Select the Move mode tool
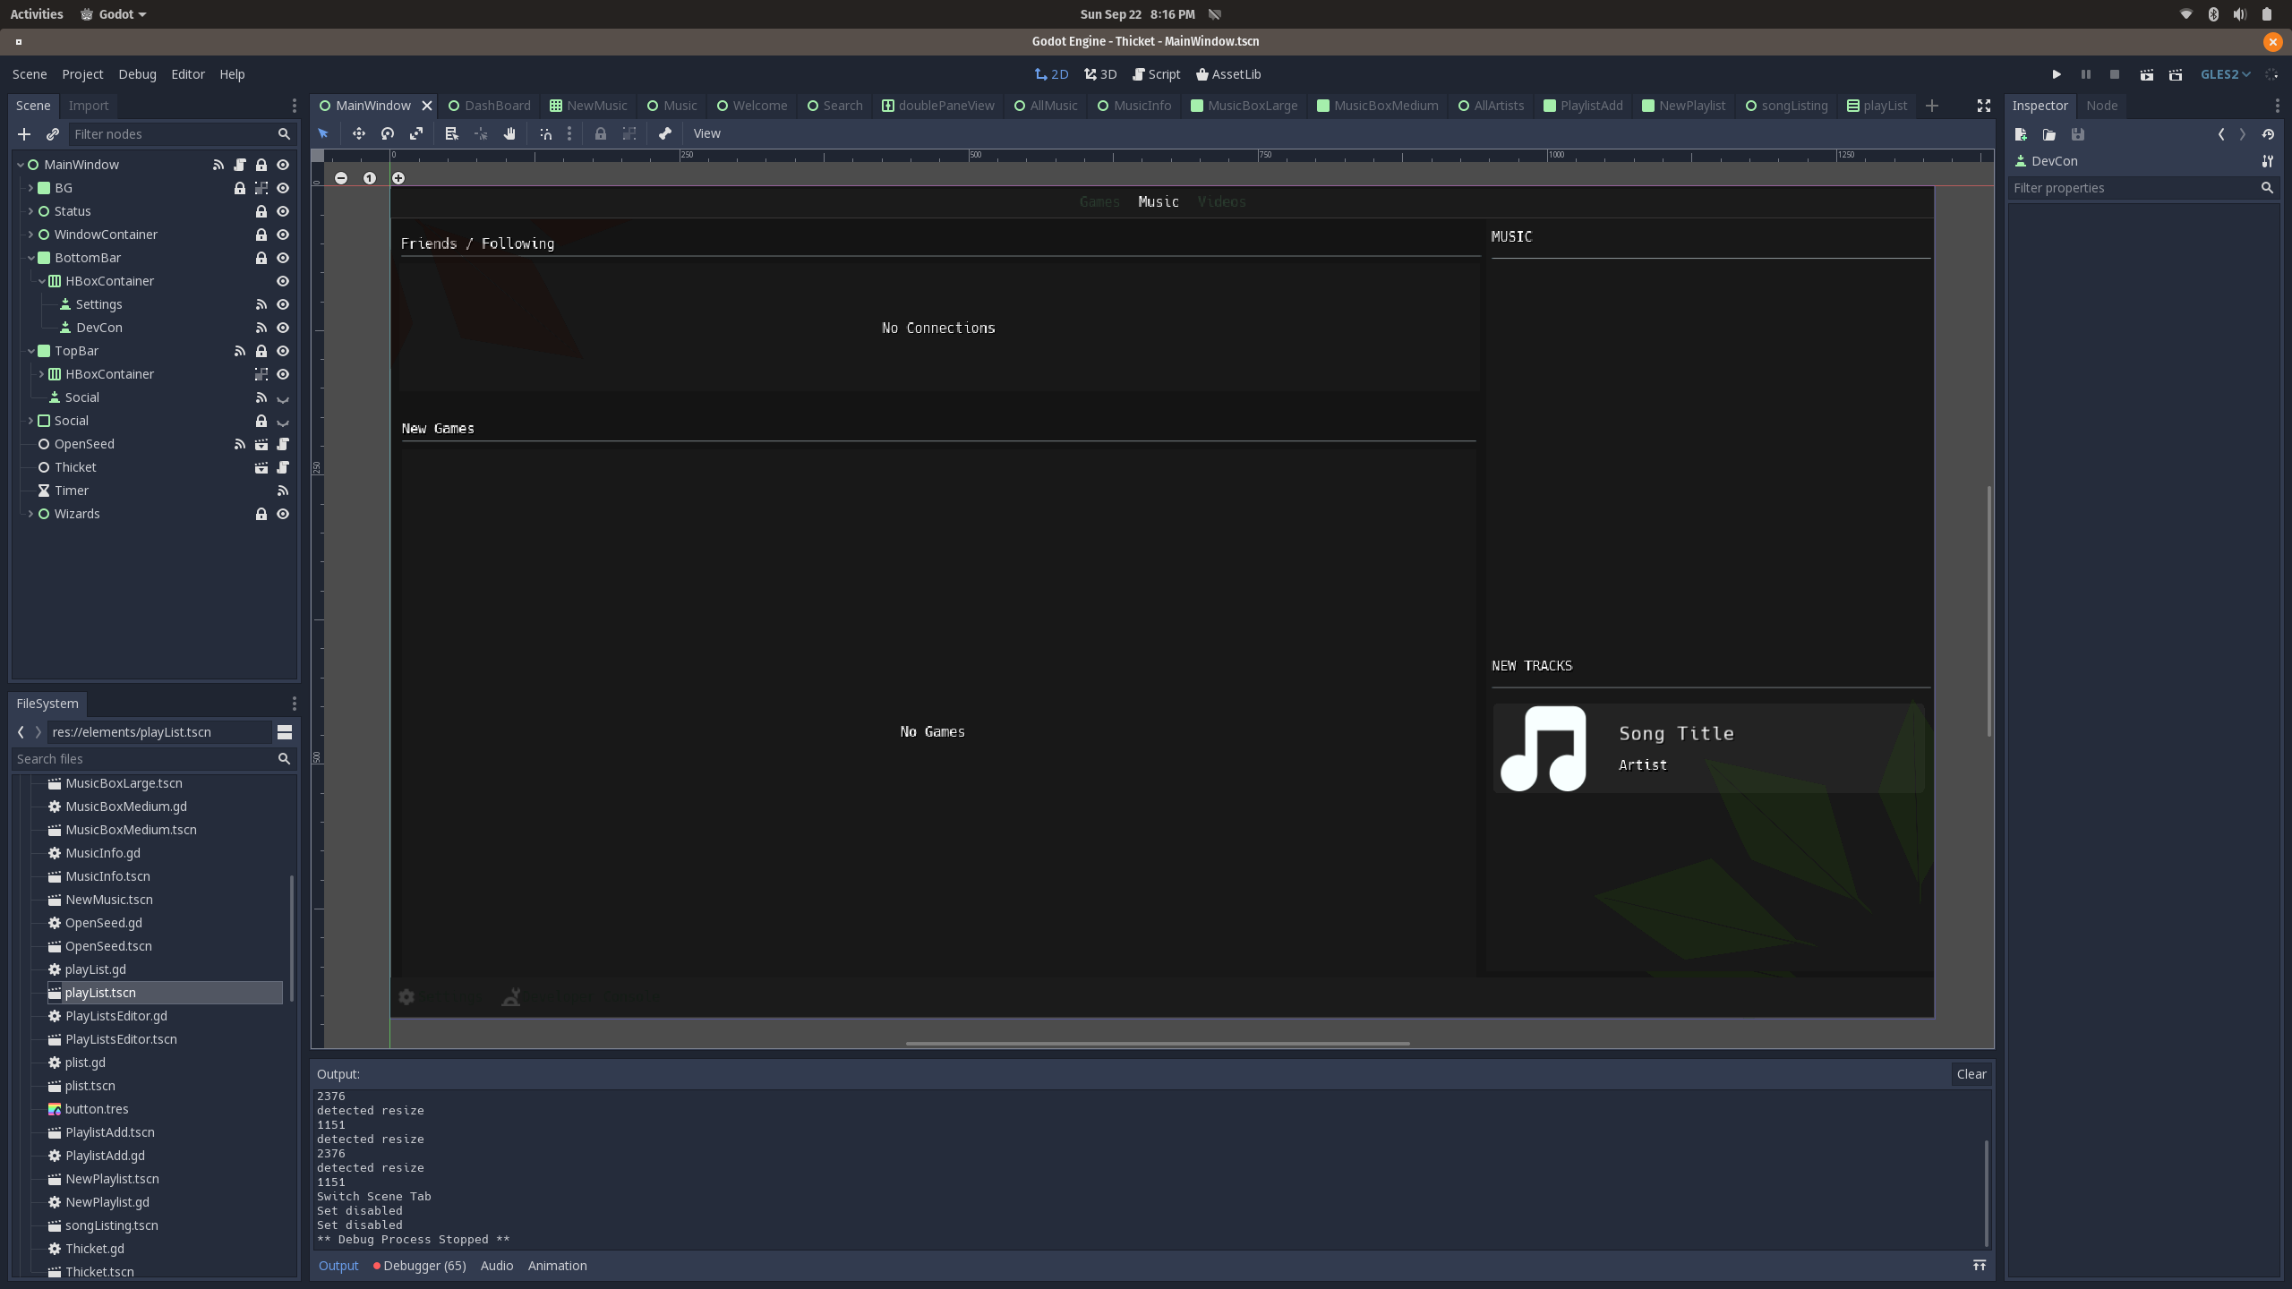This screenshot has width=2292, height=1289. [x=358, y=133]
